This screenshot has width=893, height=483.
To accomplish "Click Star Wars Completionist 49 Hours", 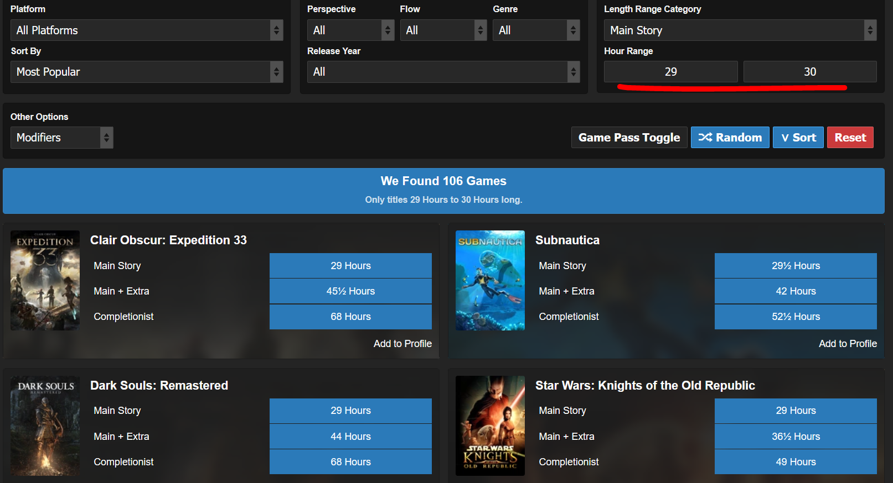I will (x=796, y=462).
